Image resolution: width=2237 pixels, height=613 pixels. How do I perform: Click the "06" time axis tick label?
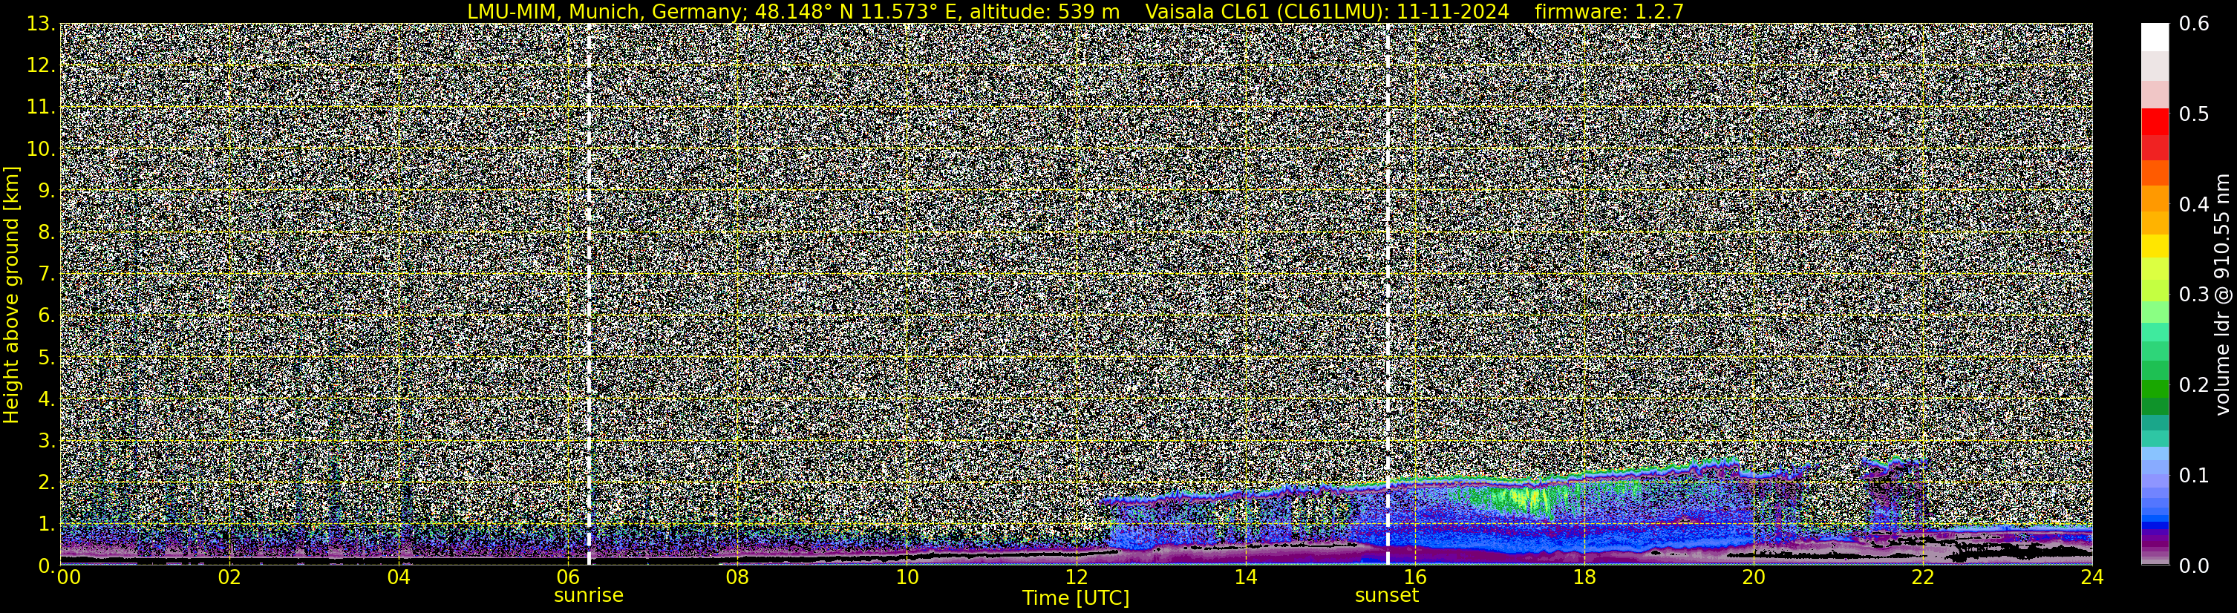568,577
